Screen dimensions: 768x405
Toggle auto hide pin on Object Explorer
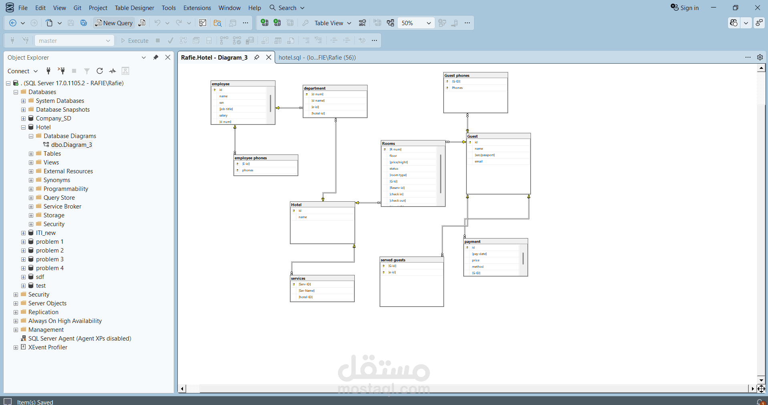tap(156, 57)
